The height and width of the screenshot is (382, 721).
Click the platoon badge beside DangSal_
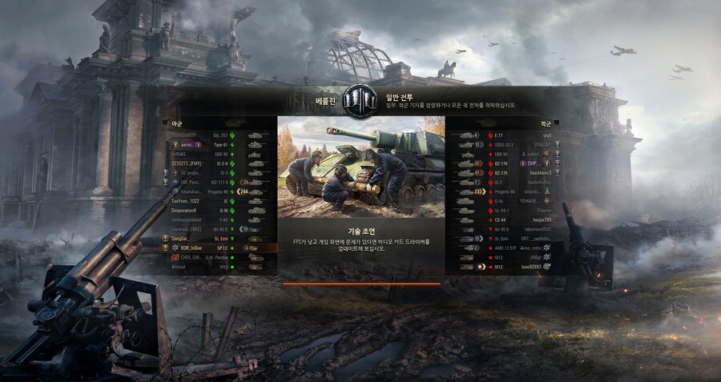166,239
